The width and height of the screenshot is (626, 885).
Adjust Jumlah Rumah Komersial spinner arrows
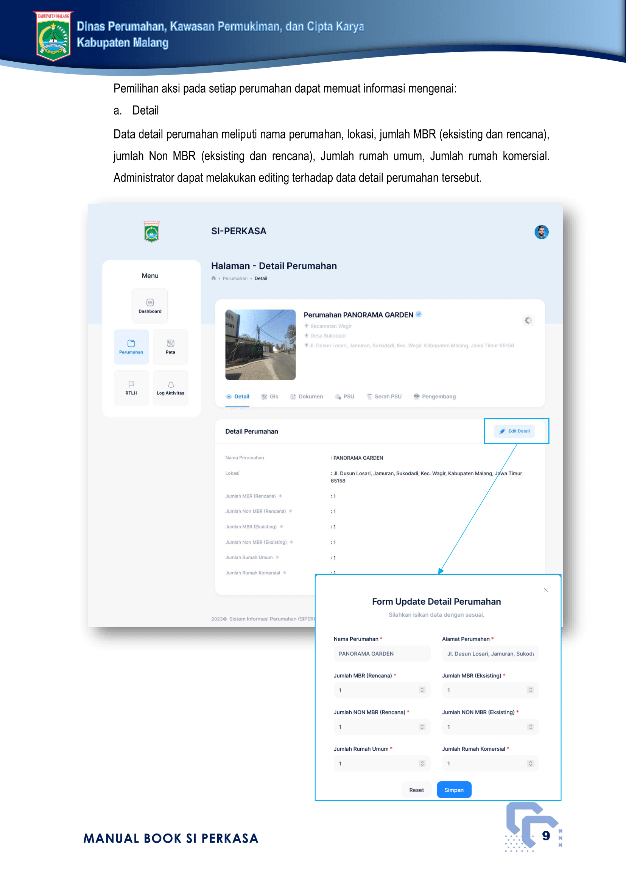click(x=530, y=763)
